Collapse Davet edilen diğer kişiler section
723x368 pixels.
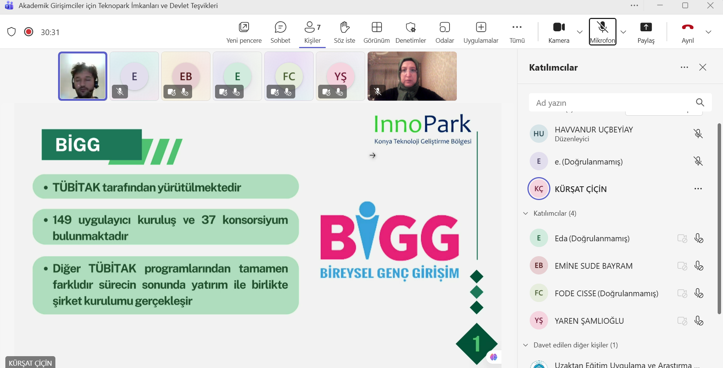pyautogui.click(x=526, y=345)
